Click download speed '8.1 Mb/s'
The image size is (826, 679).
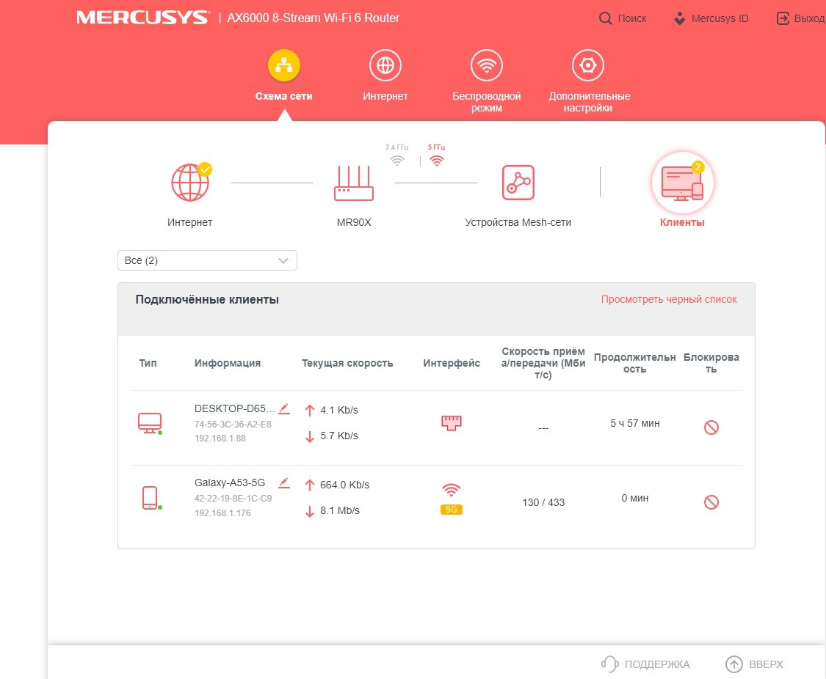pyautogui.click(x=340, y=510)
